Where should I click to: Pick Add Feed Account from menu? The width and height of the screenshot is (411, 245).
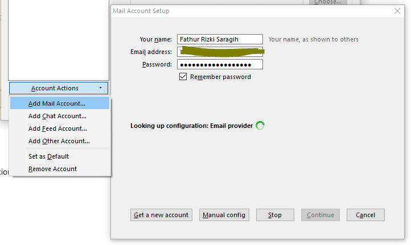(x=57, y=128)
